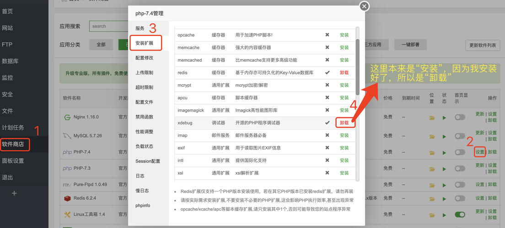
Task: Click the php logo beside PHP-7.3
Action: click(67, 169)
